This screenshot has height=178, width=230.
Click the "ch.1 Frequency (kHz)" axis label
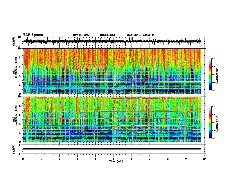coord(15,68)
